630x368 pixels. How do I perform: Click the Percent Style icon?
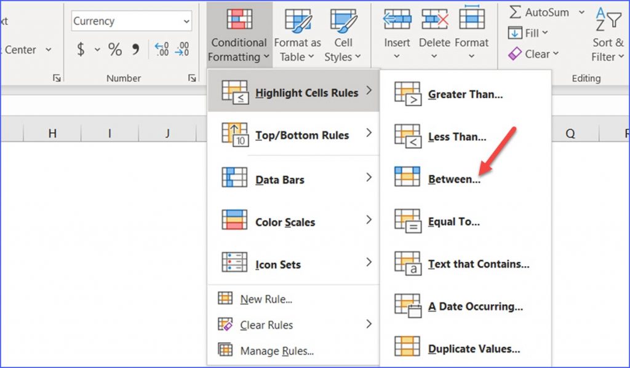[x=115, y=50]
